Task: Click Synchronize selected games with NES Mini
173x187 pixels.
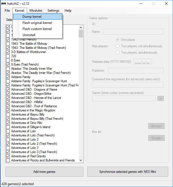Action: pos(128,172)
